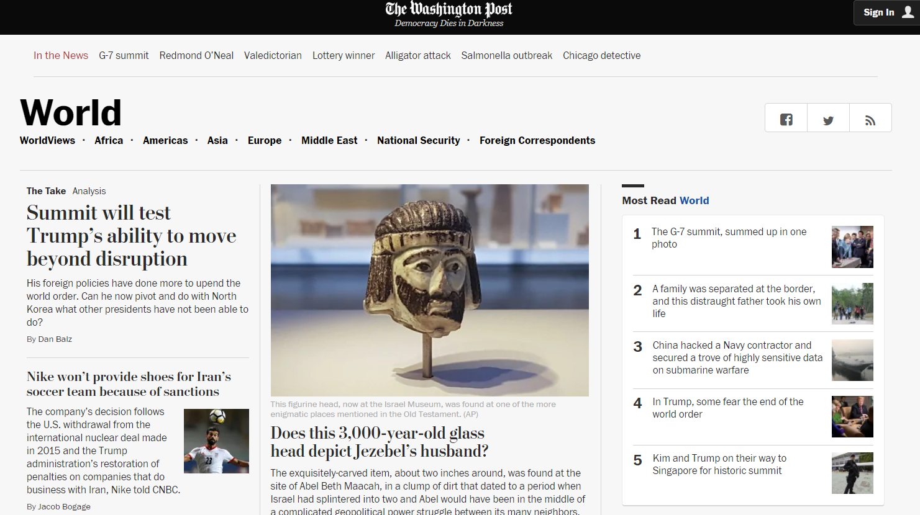920x515 pixels.
Task: Go to The Washington Post homepage logo
Action: 449,9
